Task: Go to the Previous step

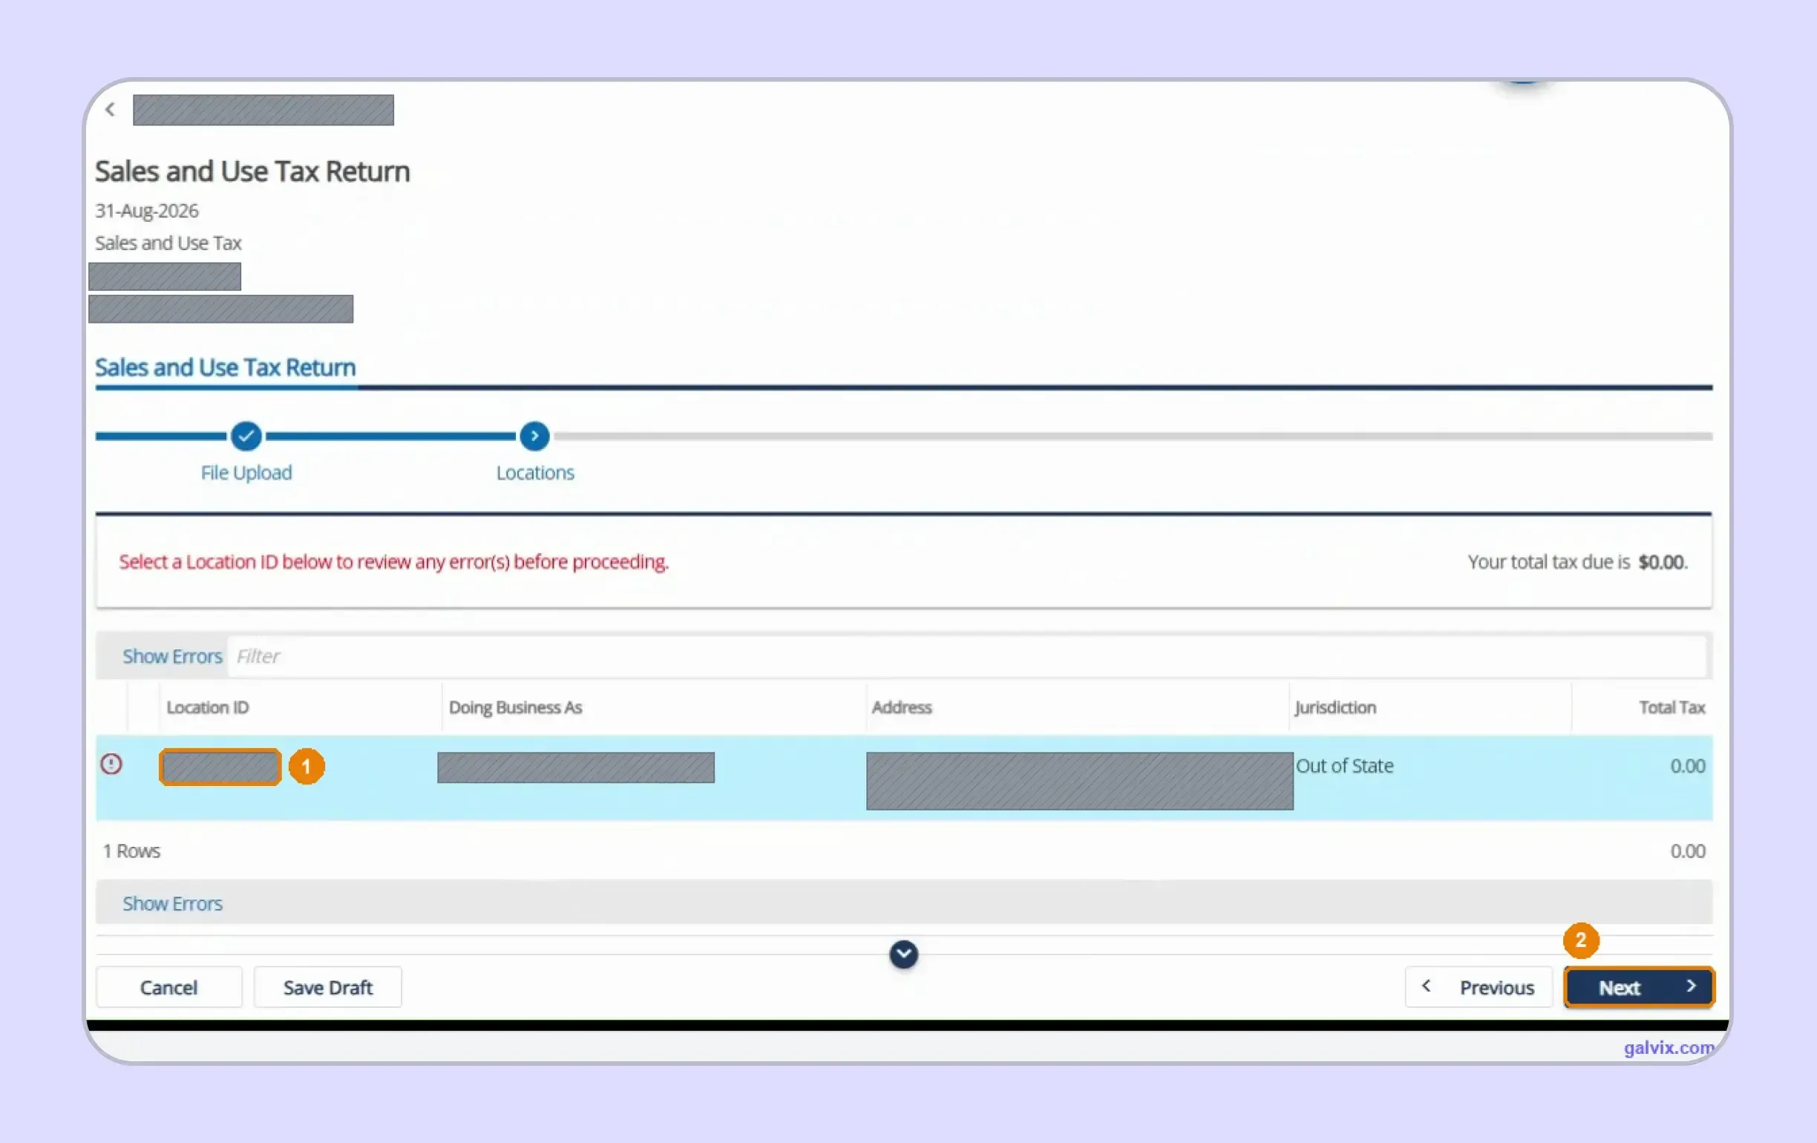Action: [x=1479, y=988]
